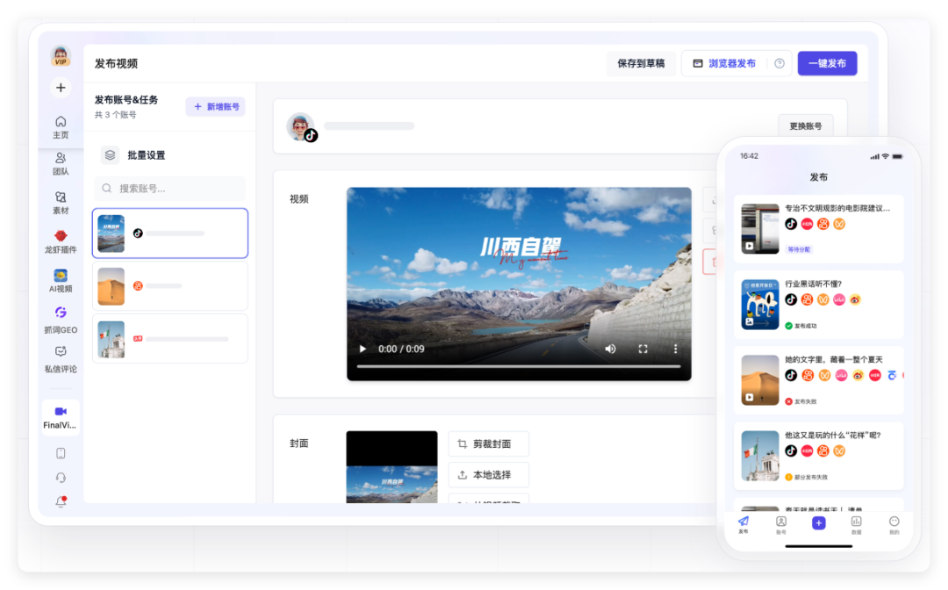Viewport: 948px width, 590px height.
Task: Tap the 她的文字里 desert post thumbnail
Action: 760,380
